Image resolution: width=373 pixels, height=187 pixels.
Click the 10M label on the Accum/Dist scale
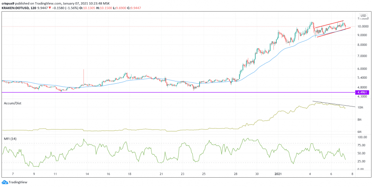(x=360, y=107)
